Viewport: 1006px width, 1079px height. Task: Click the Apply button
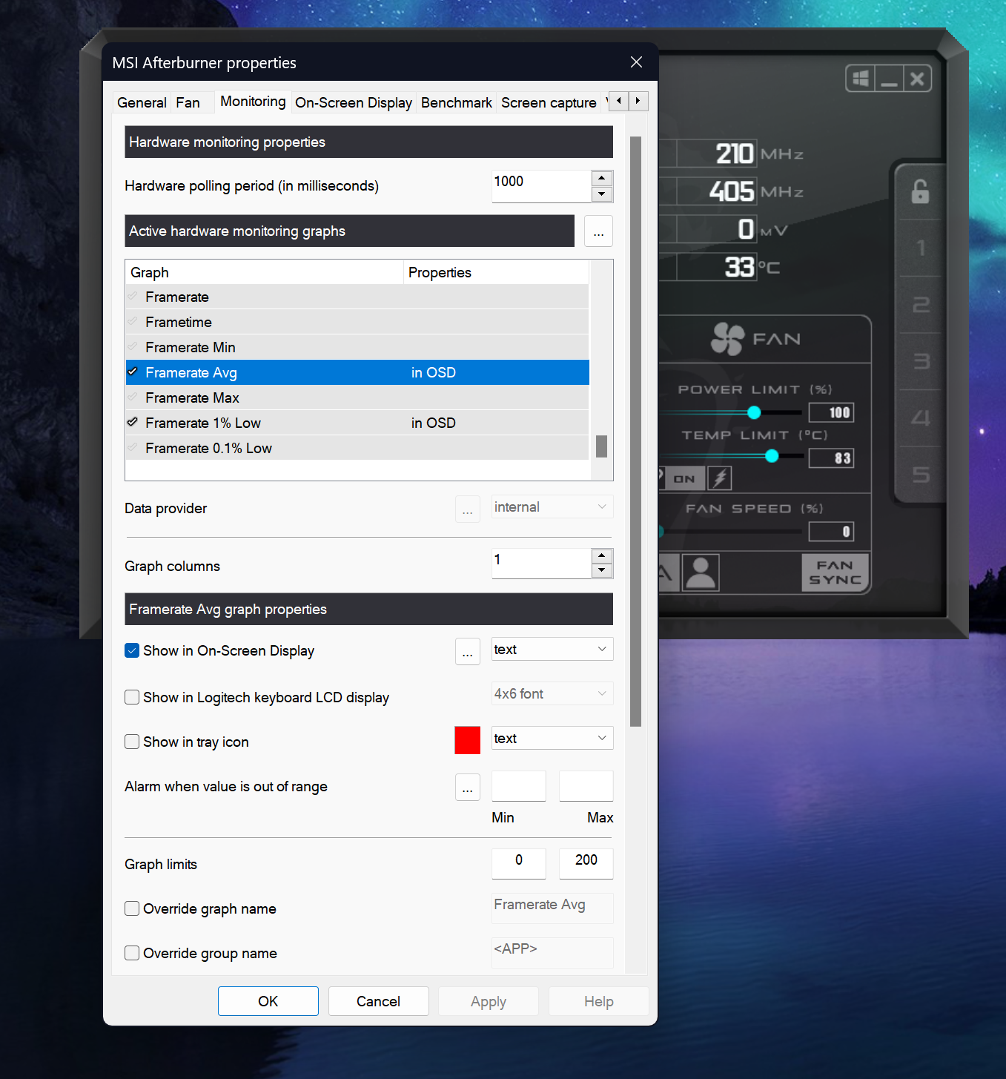click(x=489, y=1001)
